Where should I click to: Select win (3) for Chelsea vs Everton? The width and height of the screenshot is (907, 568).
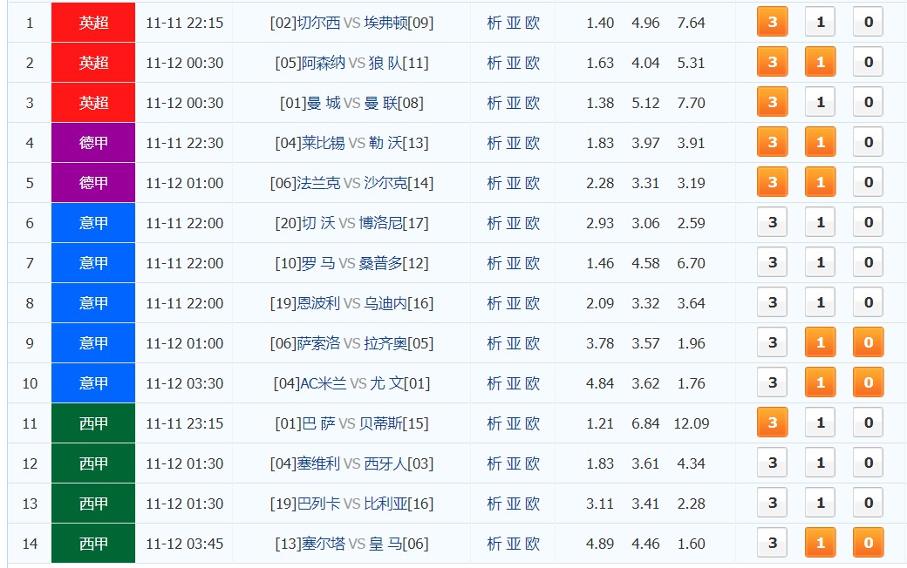coord(772,22)
